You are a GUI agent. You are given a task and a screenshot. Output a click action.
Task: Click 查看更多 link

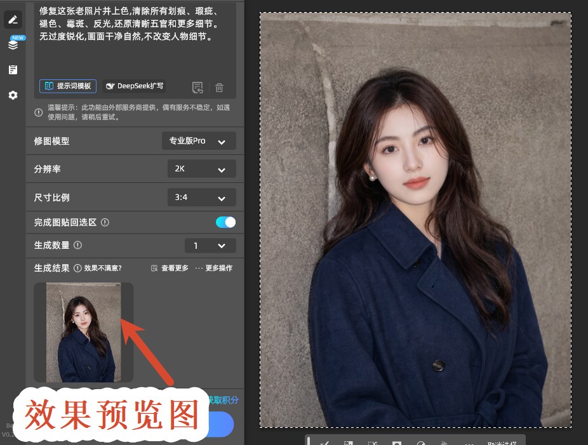pos(170,268)
